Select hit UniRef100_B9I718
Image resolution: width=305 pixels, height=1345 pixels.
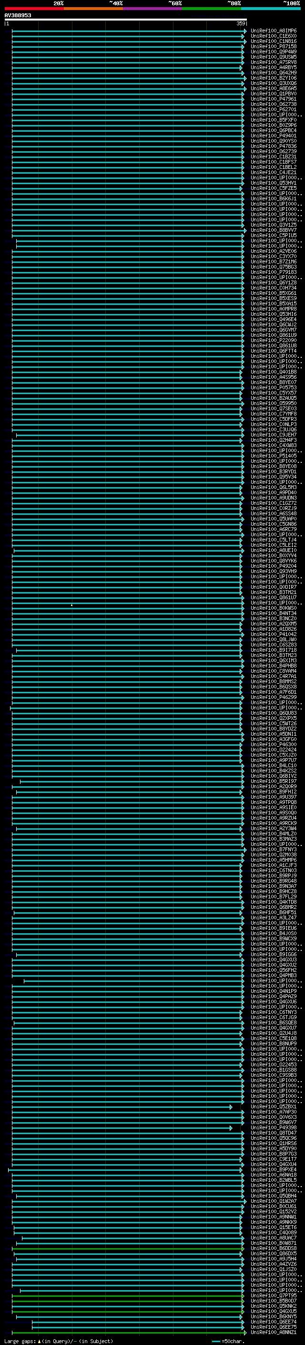273,650
